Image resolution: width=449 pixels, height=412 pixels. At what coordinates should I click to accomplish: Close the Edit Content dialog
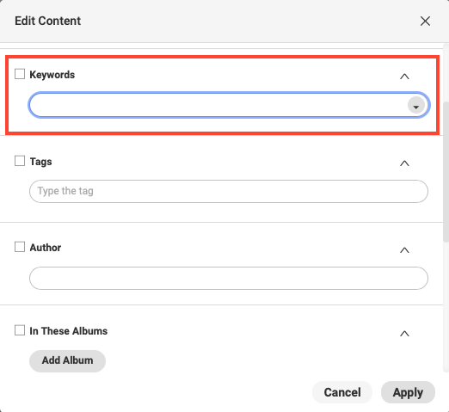point(425,21)
